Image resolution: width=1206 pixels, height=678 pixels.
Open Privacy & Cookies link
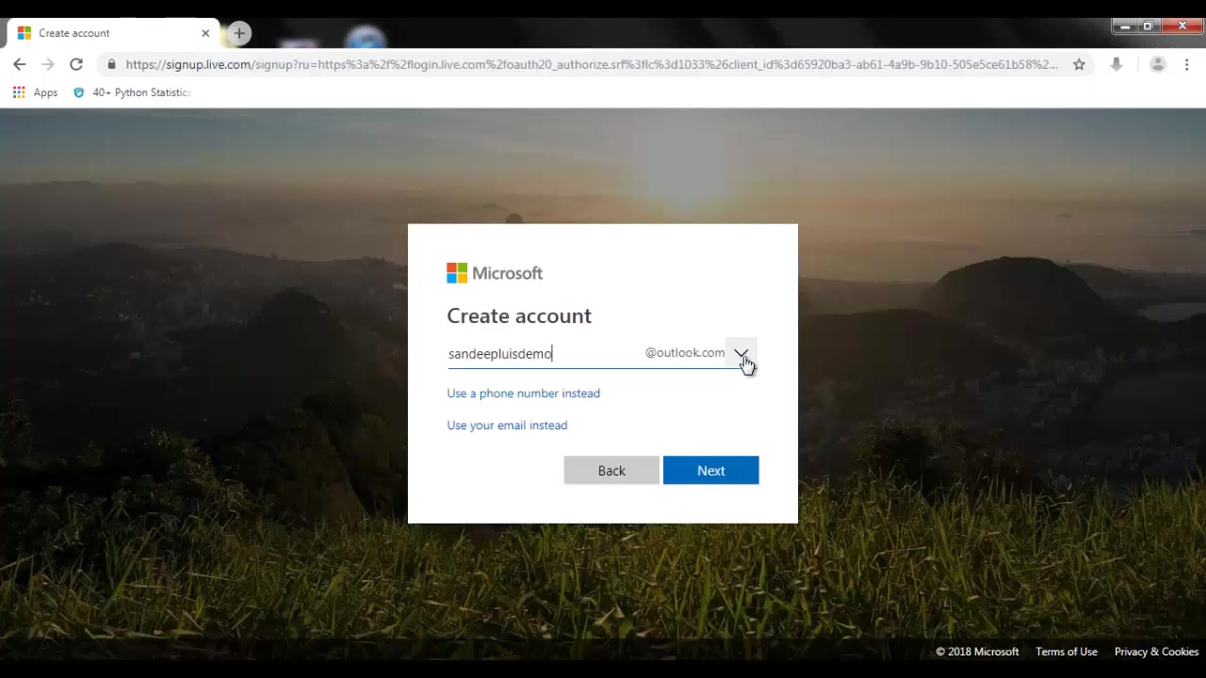[x=1156, y=652]
